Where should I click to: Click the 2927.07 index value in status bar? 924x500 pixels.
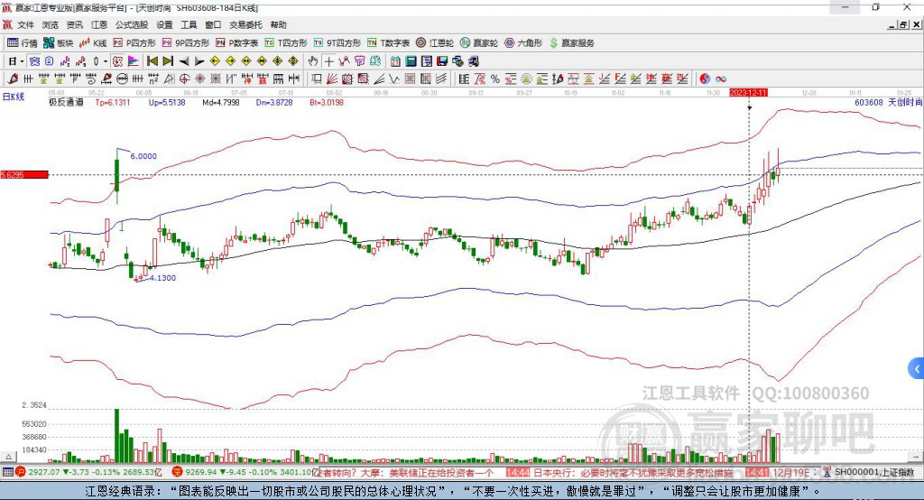pos(43,472)
